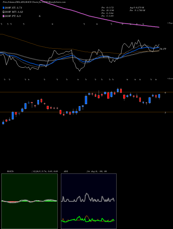This screenshot has height=229, width=173.
Task: Click the magenta DOW PT legend swatch
Action: [4, 16]
